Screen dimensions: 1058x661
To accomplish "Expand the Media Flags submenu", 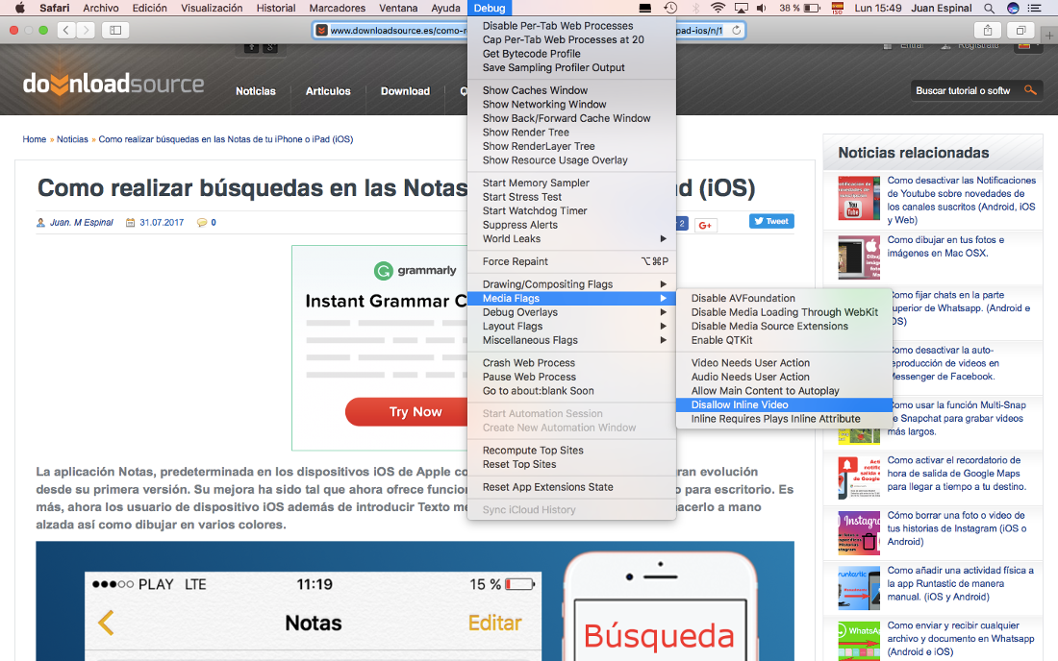I will pos(571,298).
